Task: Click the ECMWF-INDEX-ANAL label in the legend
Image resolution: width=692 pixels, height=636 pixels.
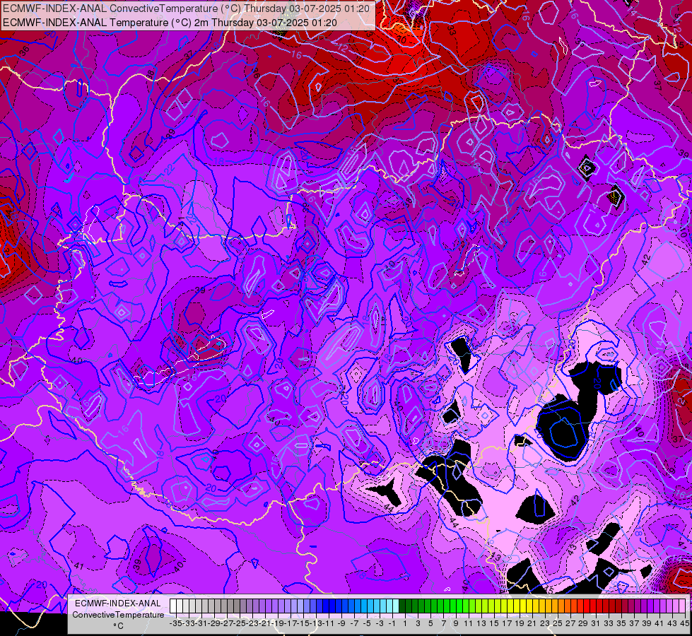Action: click(x=118, y=603)
